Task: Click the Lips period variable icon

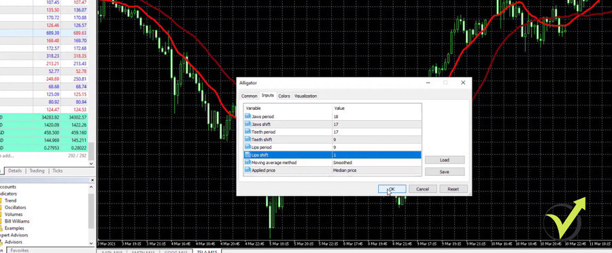Action: (248, 147)
